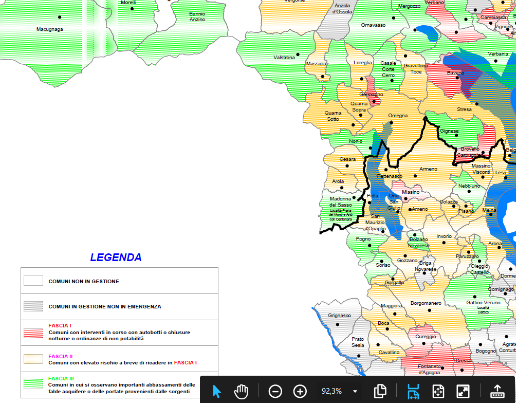Click the Gignese map label
This screenshot has height=405, width=517.
pyautogui.click(x=449, y=131)
